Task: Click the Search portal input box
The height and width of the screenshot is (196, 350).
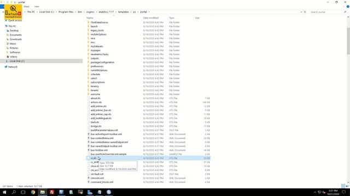Action: click(326, 12)
